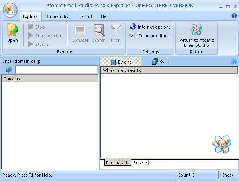This screenshot has width=239, height=181.
Task: Click the blue asterisk icon at right
Action: click(x=234, y=62)
